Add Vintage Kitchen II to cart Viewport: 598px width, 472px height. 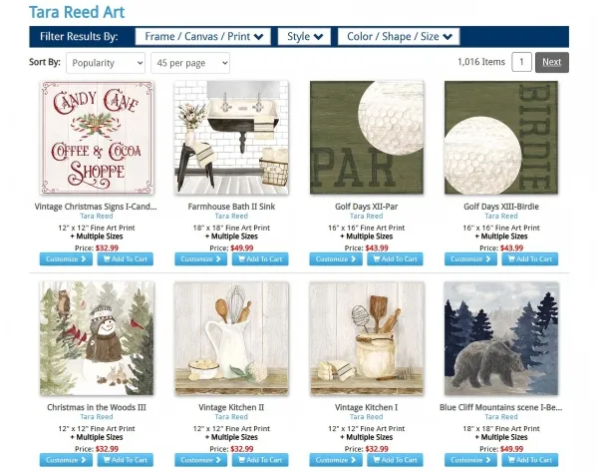tap(260, 460)
